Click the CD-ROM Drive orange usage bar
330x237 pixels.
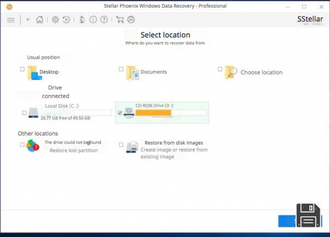pos(153,113)
